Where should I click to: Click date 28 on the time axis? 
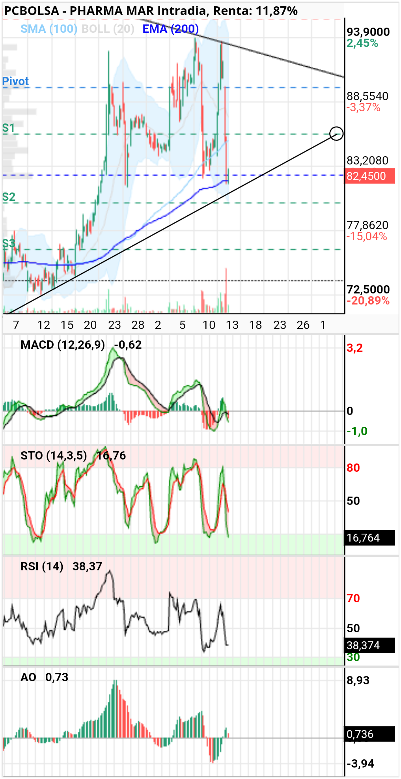click(138, 325)
